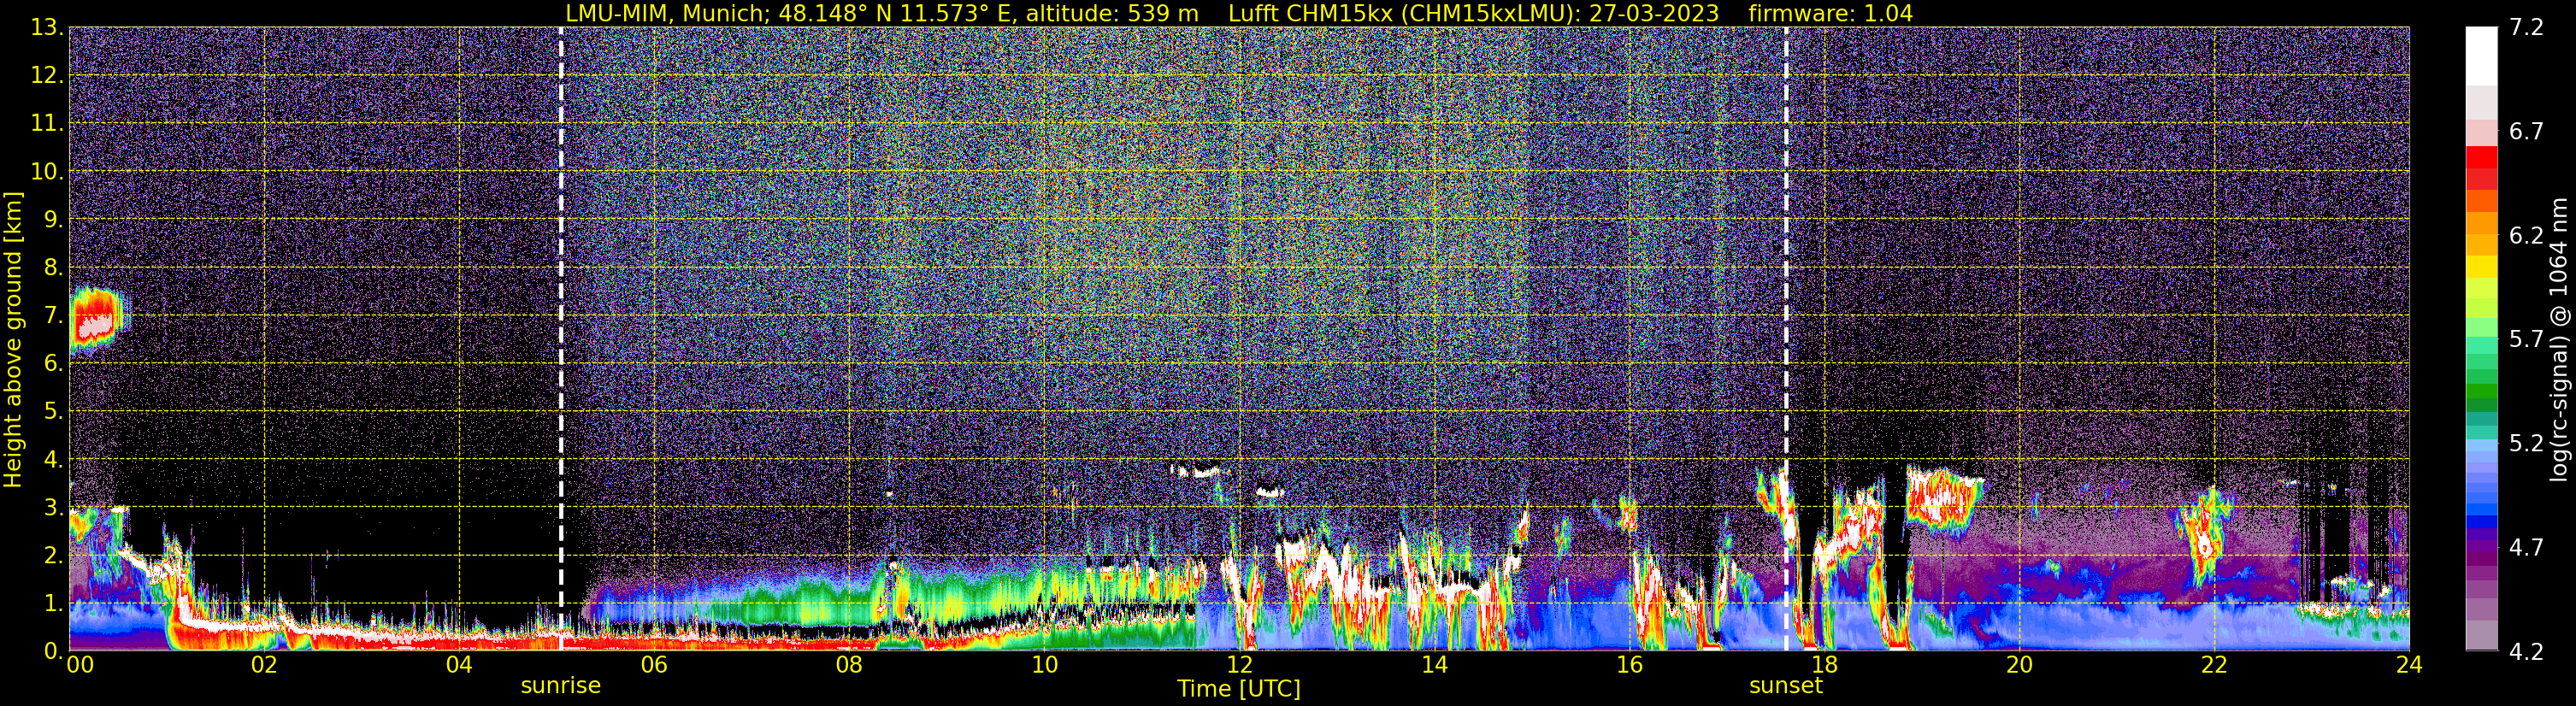Image resolution: width=2576 pixels, height=706 pixels.
Task: Click height axis tick label '4.'
Action: coord(54,460)
